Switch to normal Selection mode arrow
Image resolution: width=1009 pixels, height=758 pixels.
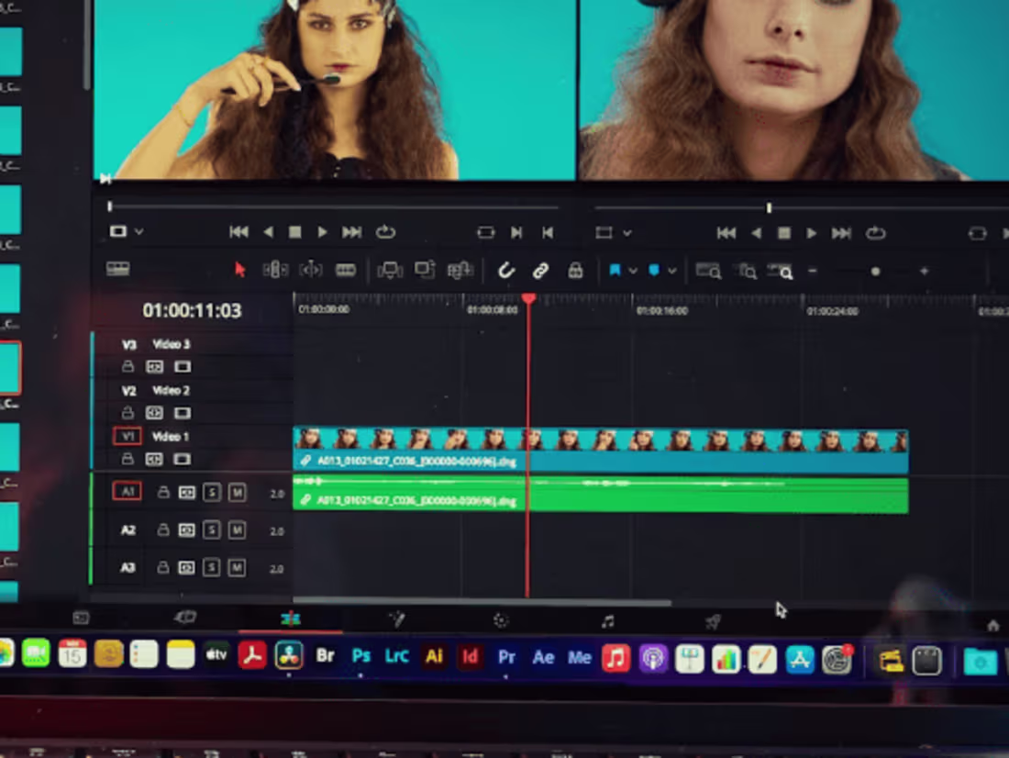coord(240,271)
